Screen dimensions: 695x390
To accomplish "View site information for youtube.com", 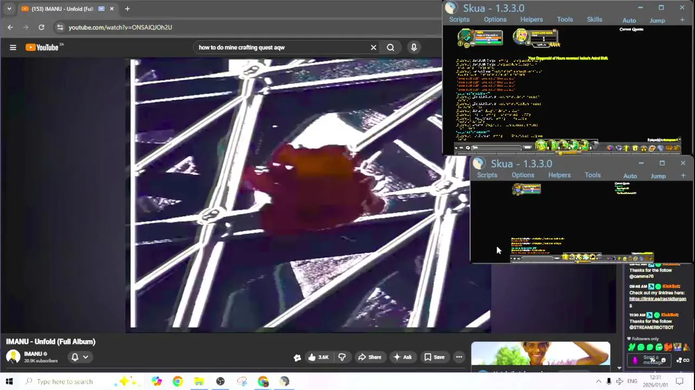I will tap(60, 27).
